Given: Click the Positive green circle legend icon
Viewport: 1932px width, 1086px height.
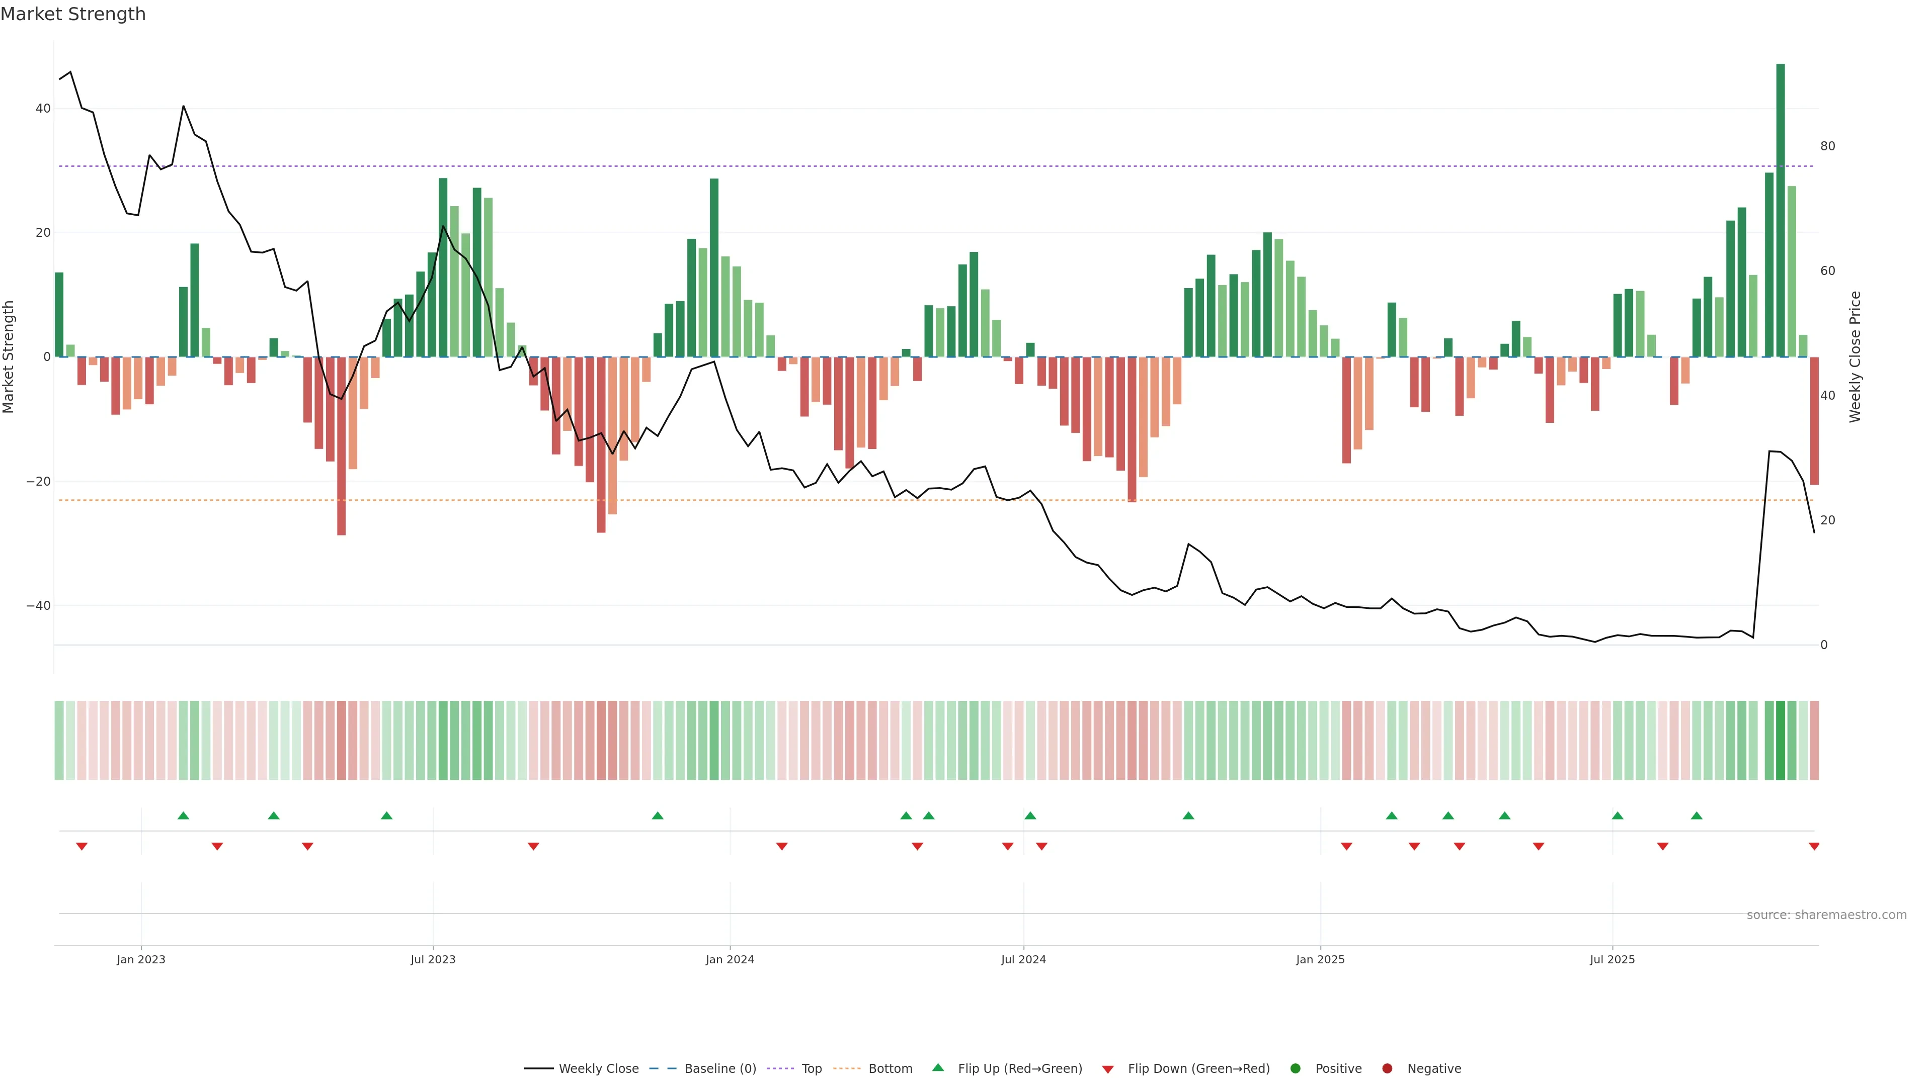Looking at the screenshot, I should coord(1295,1069).
